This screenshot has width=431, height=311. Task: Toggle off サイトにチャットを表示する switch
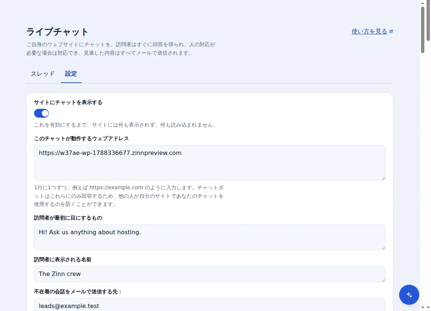point(41,113)
